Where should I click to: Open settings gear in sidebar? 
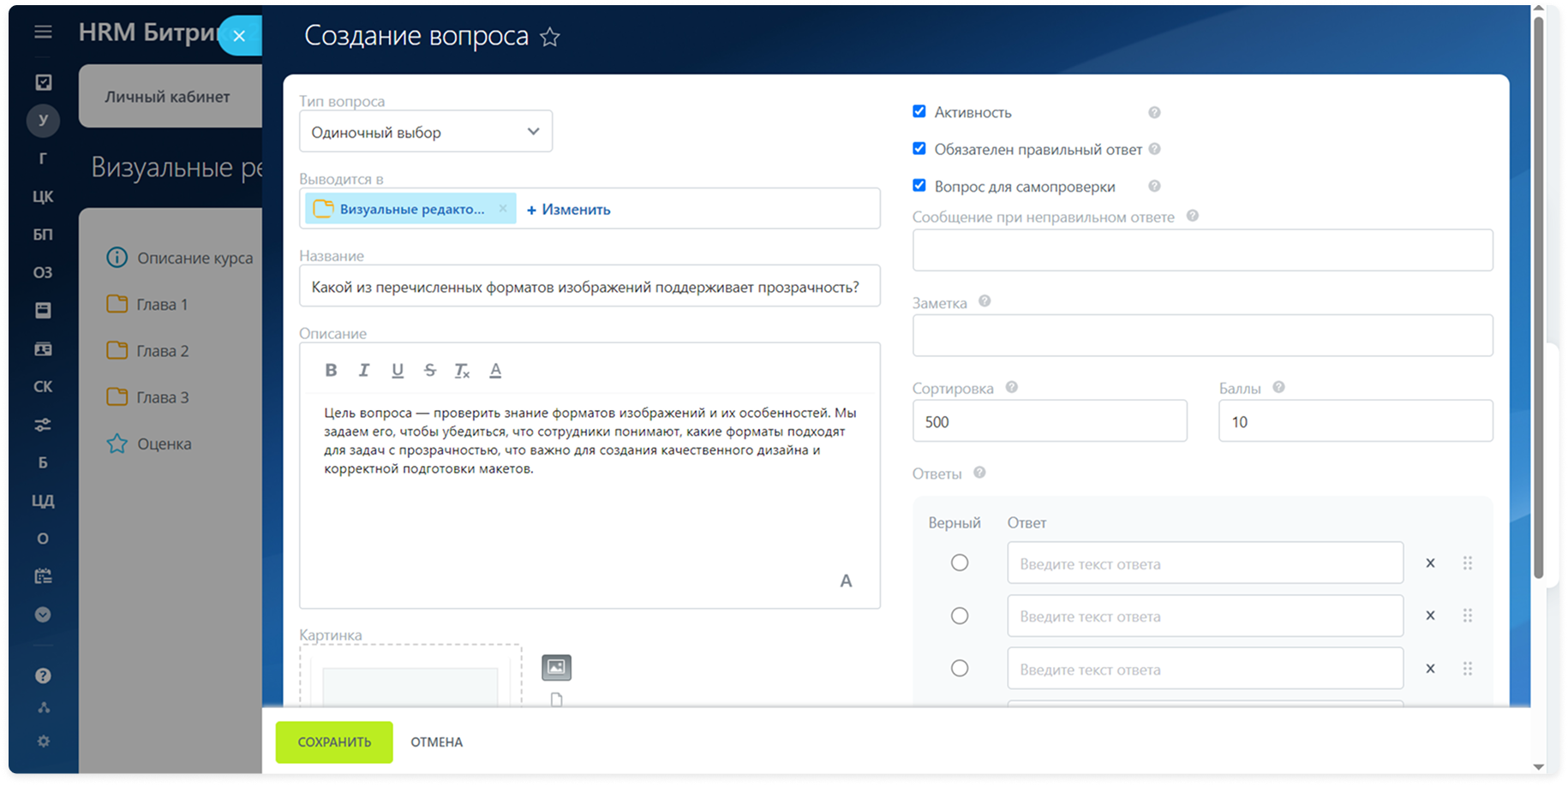click(x=43, y=741)
